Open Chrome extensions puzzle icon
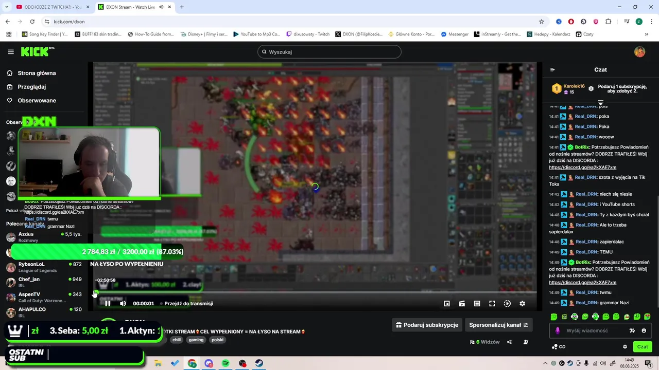659x370 pixels. pyautogui.click(x=609, y=22)
